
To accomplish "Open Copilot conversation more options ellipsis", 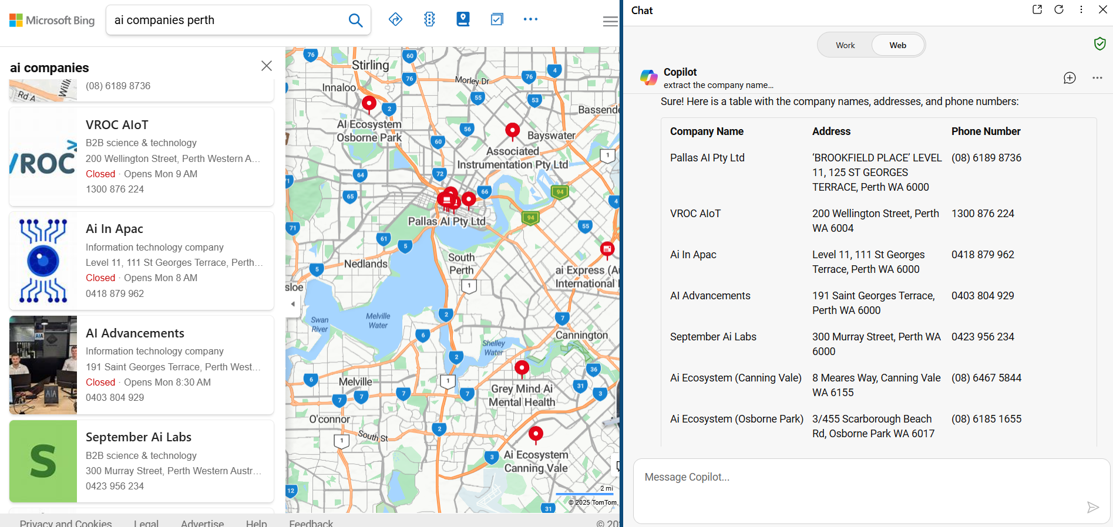I will click(x=1097, y=78).
